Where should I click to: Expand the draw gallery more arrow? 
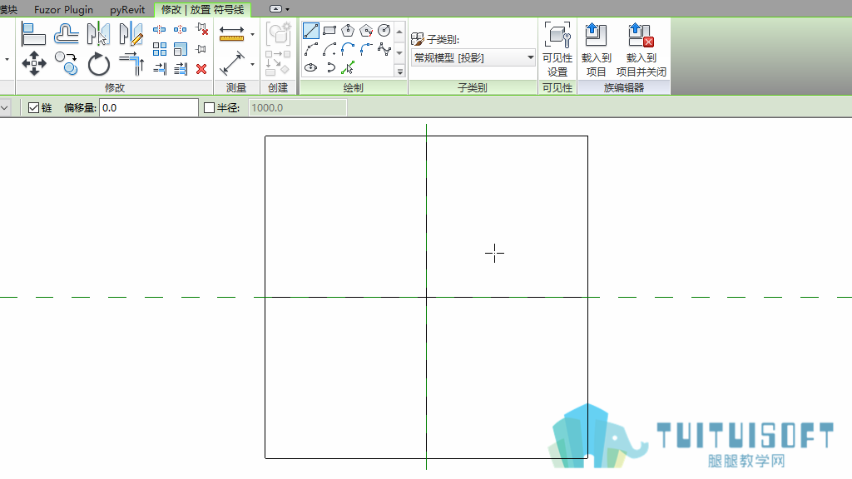click(x=399, y=72)
